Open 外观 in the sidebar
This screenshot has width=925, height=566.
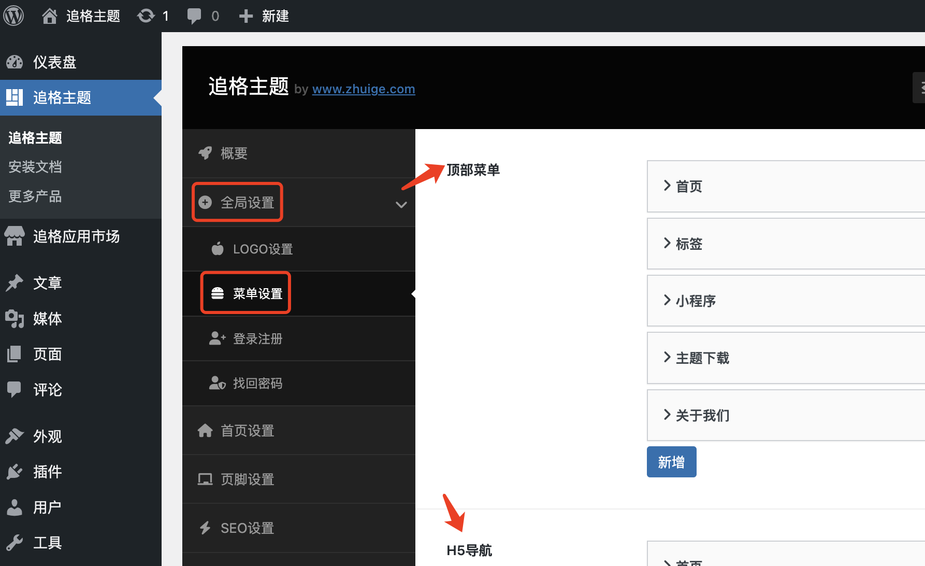click(81, 436)
